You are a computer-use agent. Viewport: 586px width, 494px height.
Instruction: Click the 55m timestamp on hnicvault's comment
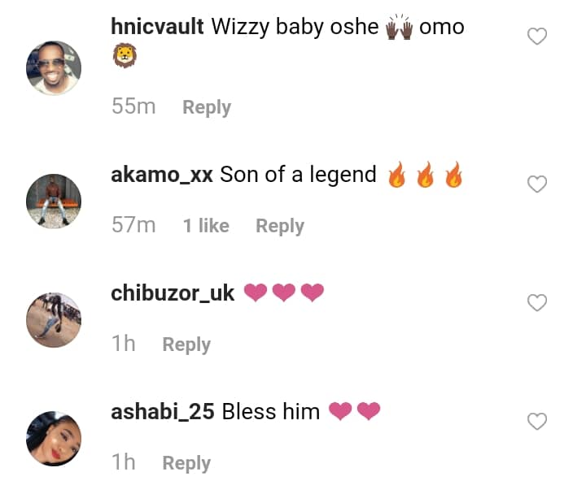click(x=133, y=106)
